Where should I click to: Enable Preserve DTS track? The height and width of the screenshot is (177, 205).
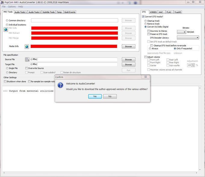point(149,34)
